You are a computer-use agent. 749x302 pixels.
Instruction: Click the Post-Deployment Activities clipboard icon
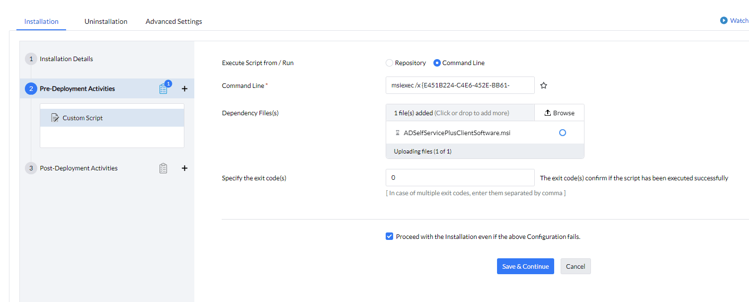[x=164, y=168]
